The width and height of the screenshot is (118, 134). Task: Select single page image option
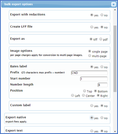click(90, 51)
